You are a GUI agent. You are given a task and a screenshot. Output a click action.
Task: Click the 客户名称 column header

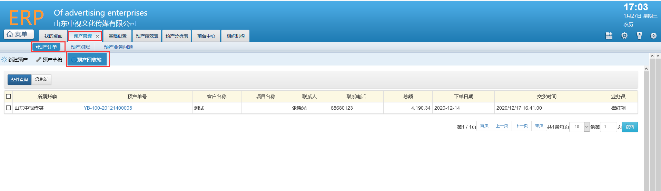click(x=217, y=97)
